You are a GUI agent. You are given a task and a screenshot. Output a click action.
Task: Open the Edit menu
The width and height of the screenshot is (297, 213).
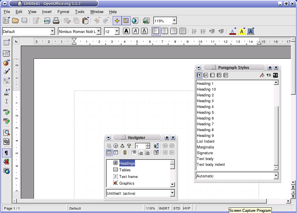pyautogui.click(x=19, y=12)
